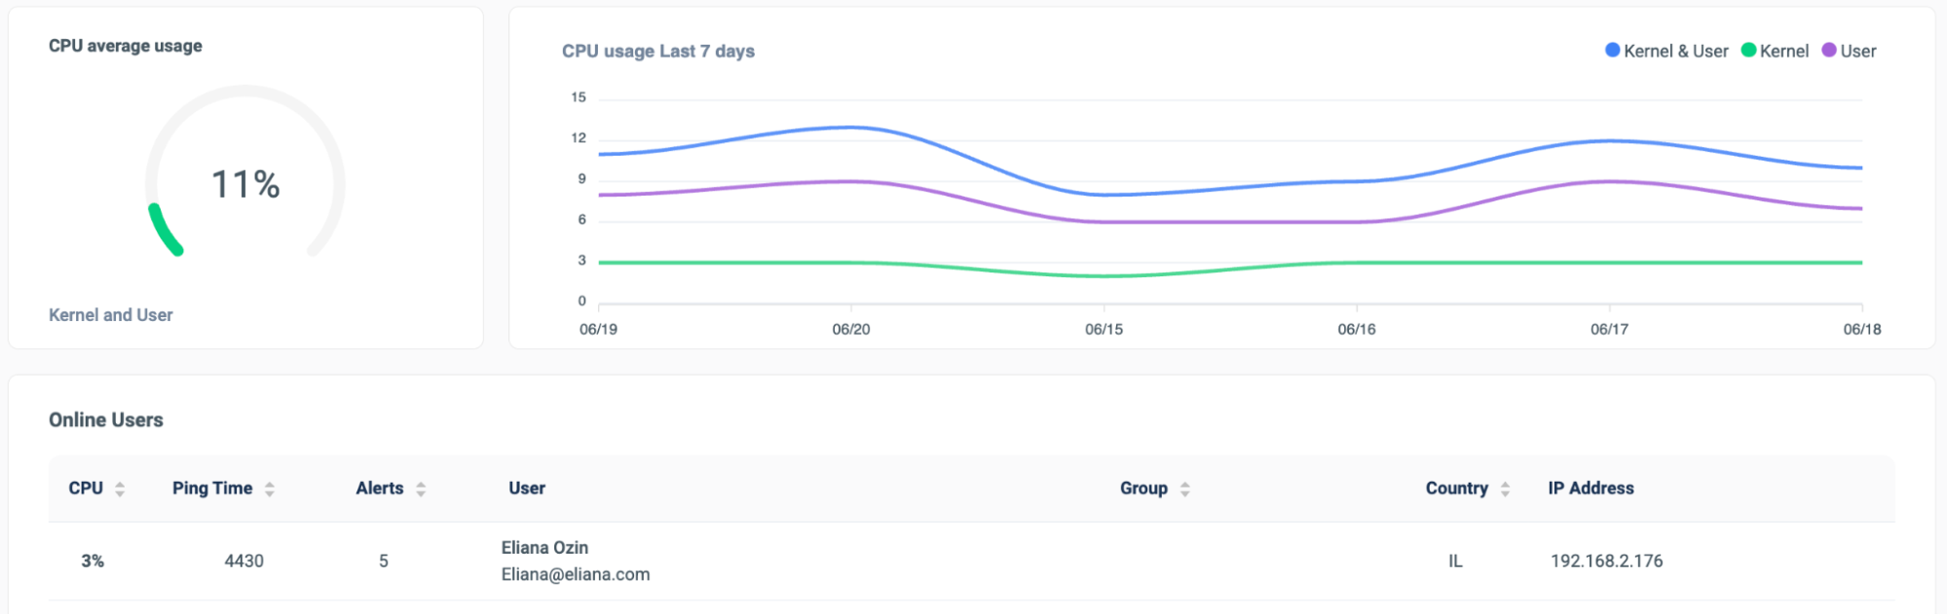Select the 06/17 point on chart axis
This screenshot has width=1947, height=614.
pos(1609,330)
